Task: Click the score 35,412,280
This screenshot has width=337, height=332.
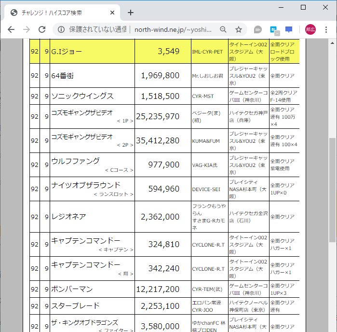Action: 158,140
